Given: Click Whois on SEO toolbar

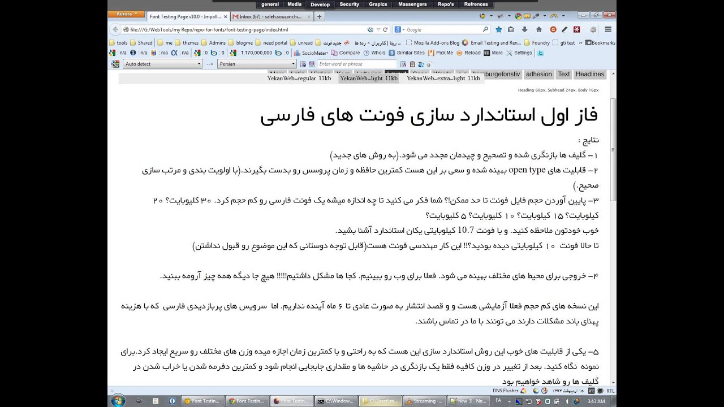Looking at the screenshot, I should 374,53.
